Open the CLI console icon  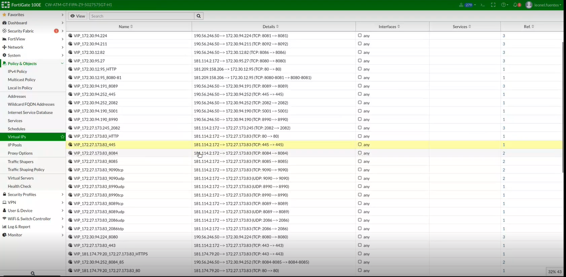click(x=482, y=5)
